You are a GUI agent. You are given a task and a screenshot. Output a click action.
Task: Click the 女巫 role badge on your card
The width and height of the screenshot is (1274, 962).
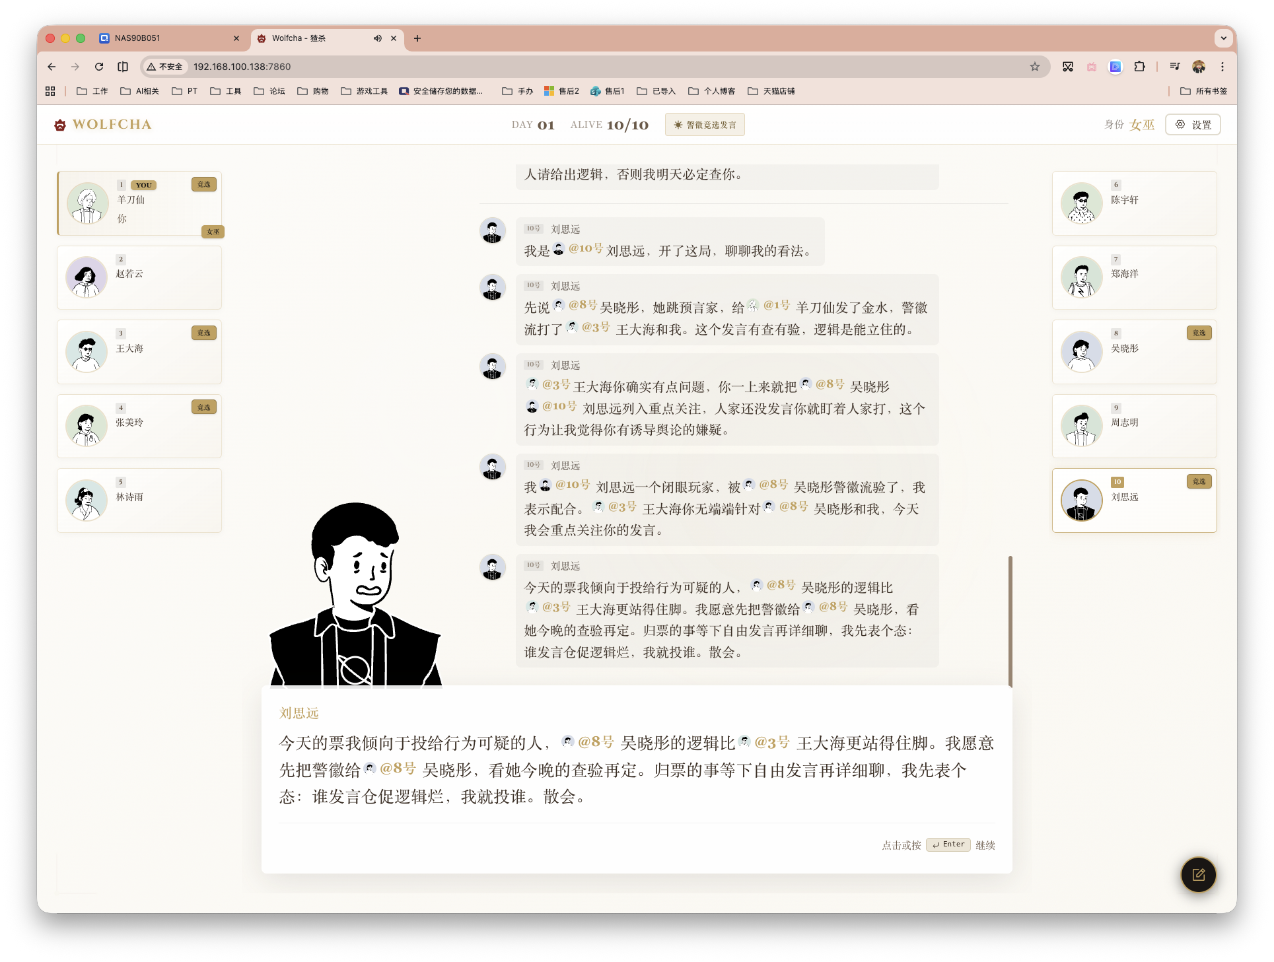click(213, 232)
